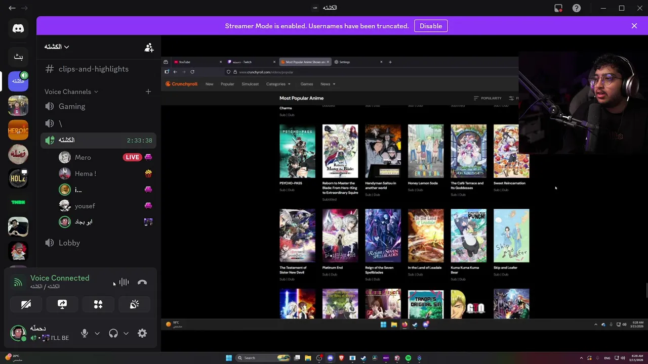Invite people to the server icon
Image resolution: width=648 pixels, height=364 pixels.
pos(149,47)
